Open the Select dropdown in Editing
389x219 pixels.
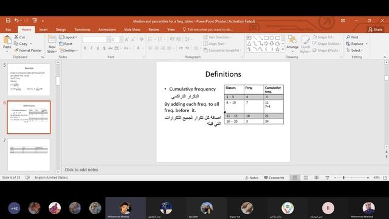coord(355,50)
